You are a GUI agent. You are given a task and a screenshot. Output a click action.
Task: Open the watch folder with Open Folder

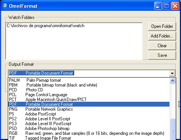[162, 26]
